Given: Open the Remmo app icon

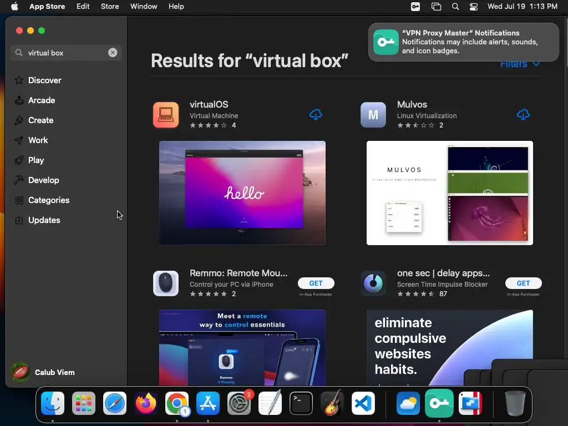Looking at the screenshot, I should [x=166, y=283].
